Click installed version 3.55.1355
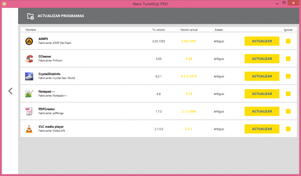 [x=158, y=41]
